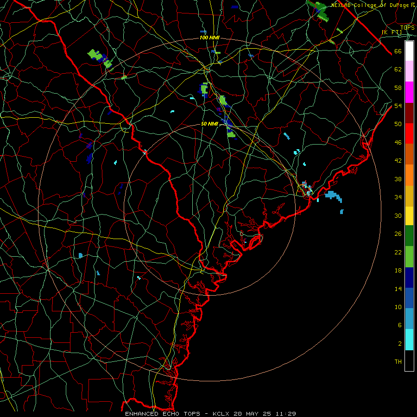Viewport: 417px width, 417px height.
Task: Click legend value 38
Action: 398,179
